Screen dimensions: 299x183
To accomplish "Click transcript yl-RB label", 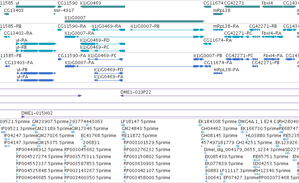I will (x=21, y=47).
